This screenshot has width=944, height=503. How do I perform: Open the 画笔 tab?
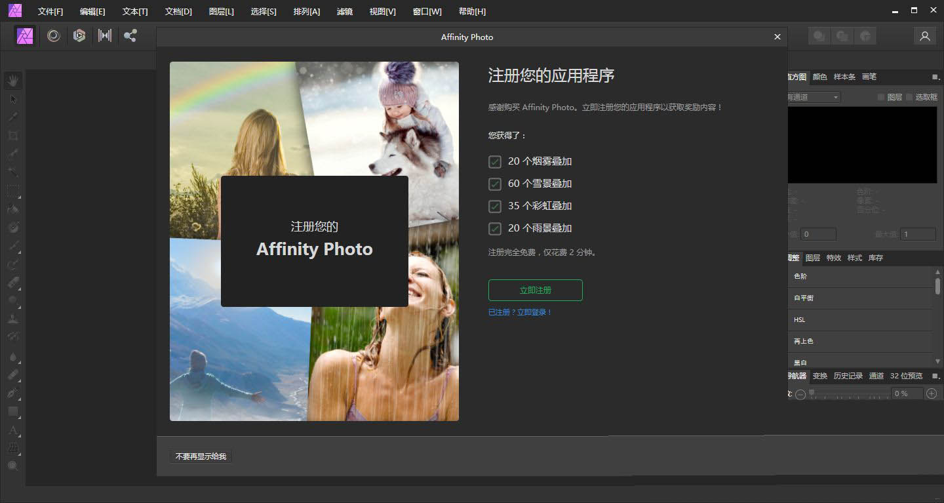coord(869,77)
